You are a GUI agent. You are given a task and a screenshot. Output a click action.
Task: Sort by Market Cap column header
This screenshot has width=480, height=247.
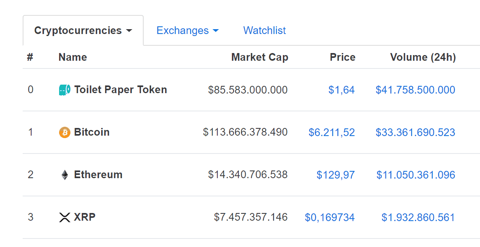click(259, 57)
